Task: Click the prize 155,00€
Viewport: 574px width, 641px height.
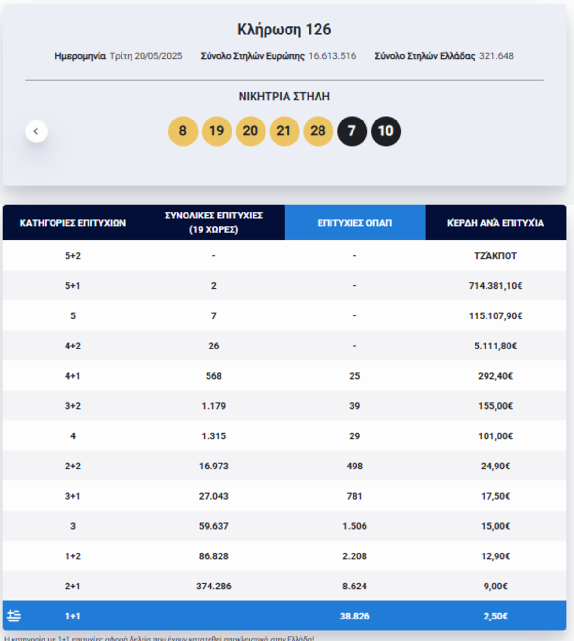Action: (496, 406)
